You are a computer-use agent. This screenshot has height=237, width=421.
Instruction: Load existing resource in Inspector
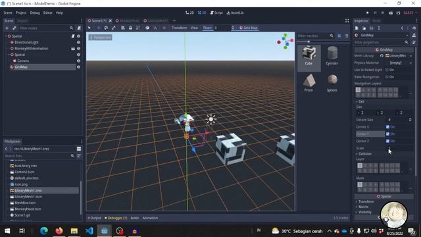[x=364, y=28]
